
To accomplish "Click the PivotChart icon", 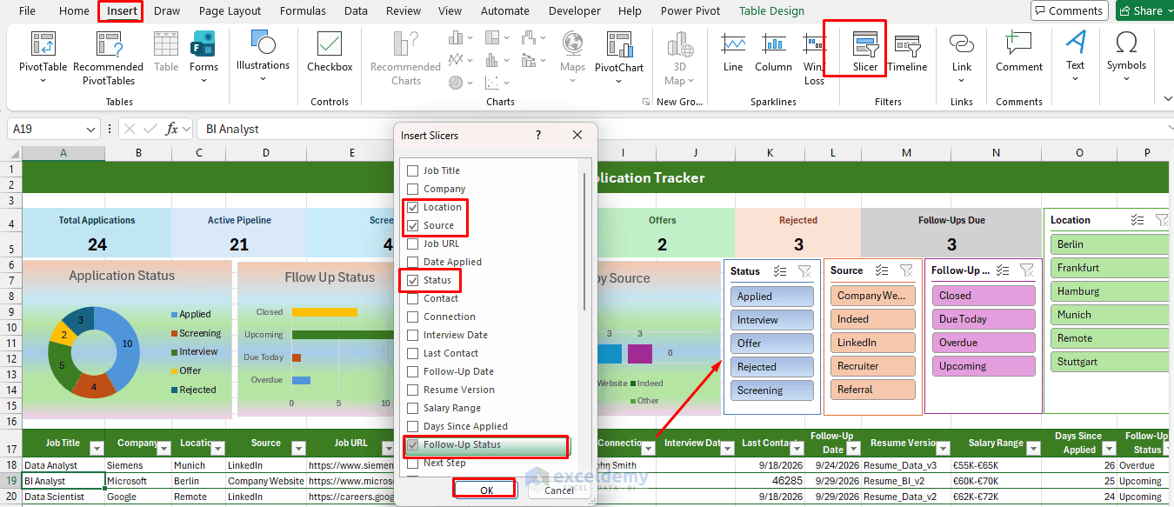I will (x=619, y=44).
